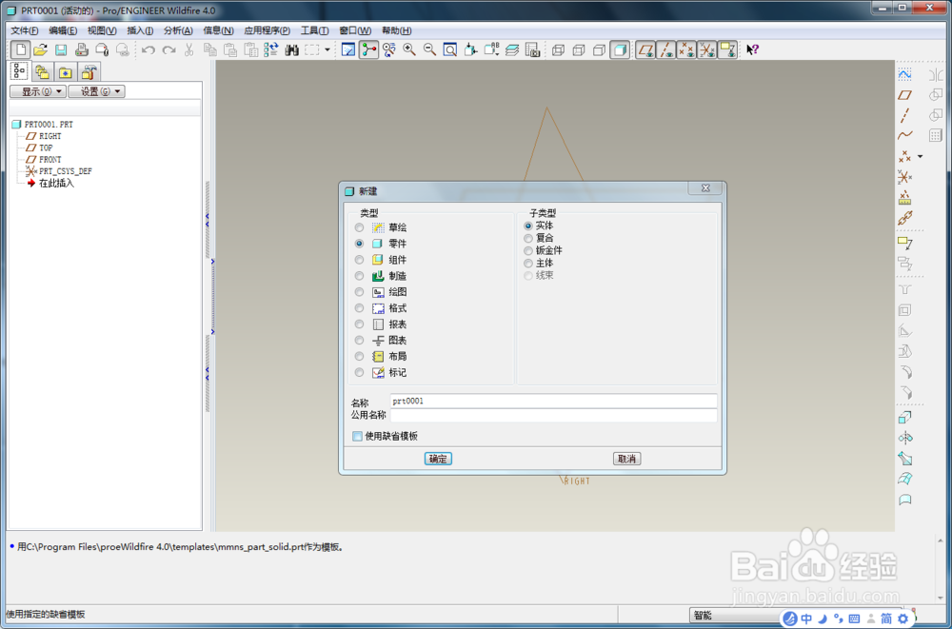952x629 pixels.
Task: Click the Zoom In magnifier icon
Action: coord(409,49)
